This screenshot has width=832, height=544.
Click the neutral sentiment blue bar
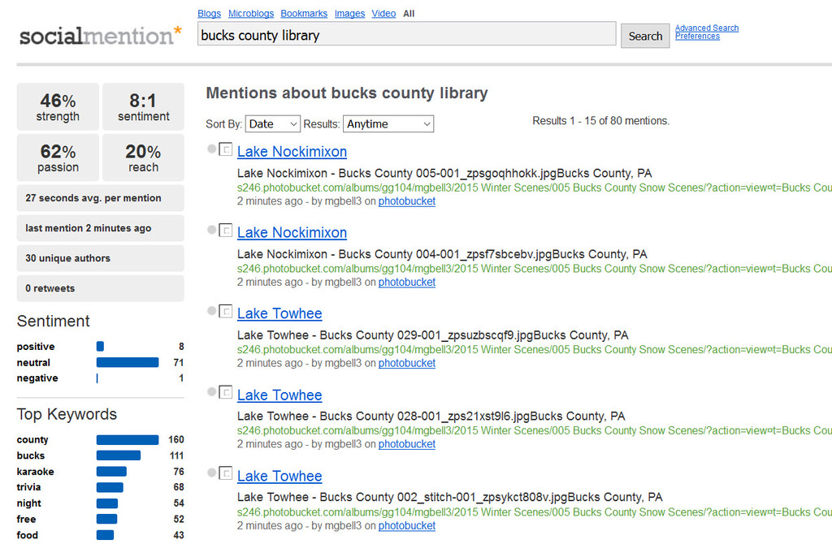pos(128,363)
